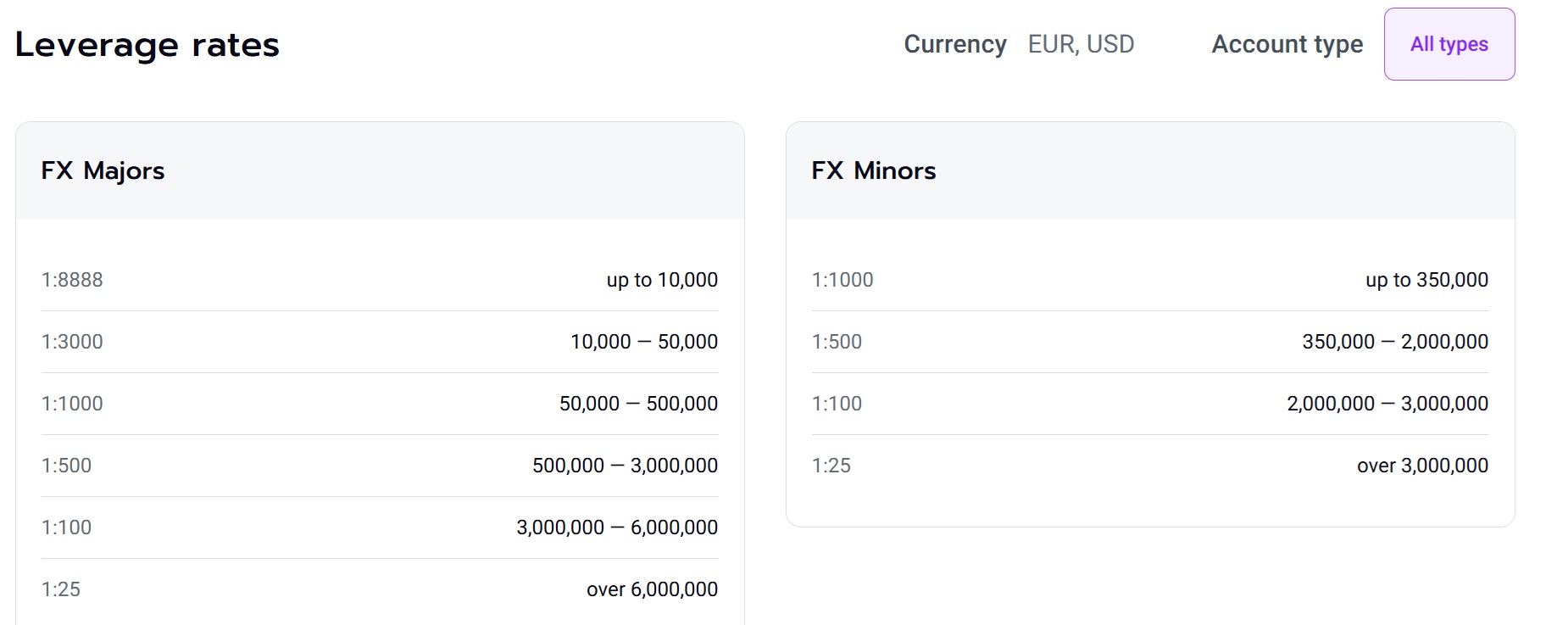Click the up to 10,000 entry

point(662,280)
